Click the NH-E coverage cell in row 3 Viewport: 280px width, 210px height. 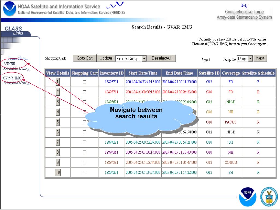tap(231, 102)
